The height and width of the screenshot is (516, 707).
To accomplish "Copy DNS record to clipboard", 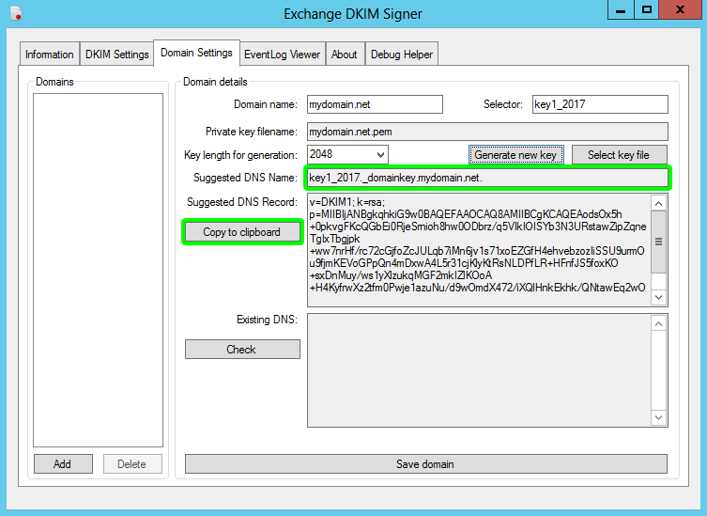I will (x=242, y=232).
